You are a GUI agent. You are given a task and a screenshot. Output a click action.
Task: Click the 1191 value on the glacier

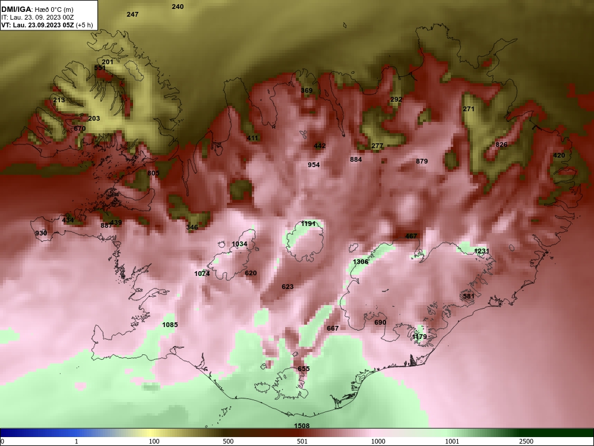[308, 224]
